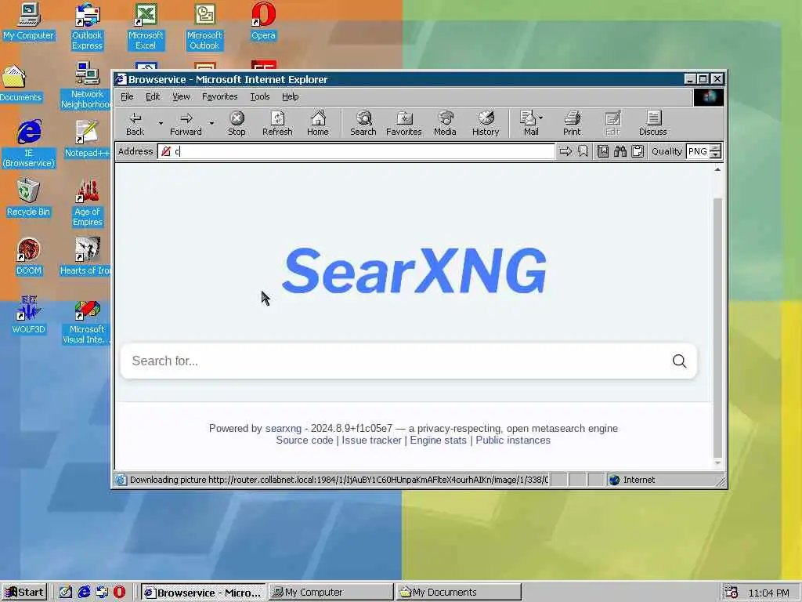Launch Internet Explorer from quick launch

84,593
